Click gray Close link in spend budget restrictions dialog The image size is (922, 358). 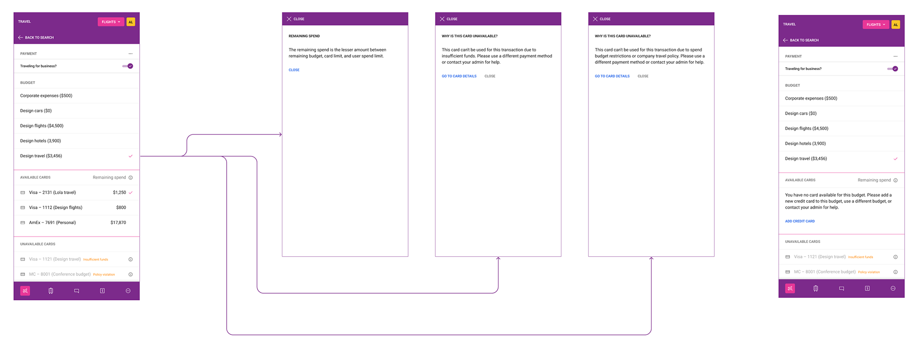click(643, 76)
